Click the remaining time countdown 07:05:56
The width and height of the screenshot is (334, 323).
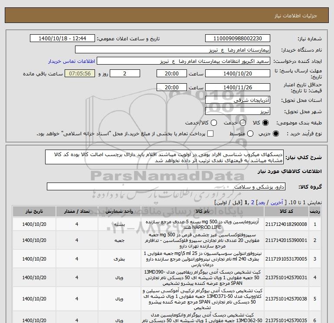click(80, 73)
